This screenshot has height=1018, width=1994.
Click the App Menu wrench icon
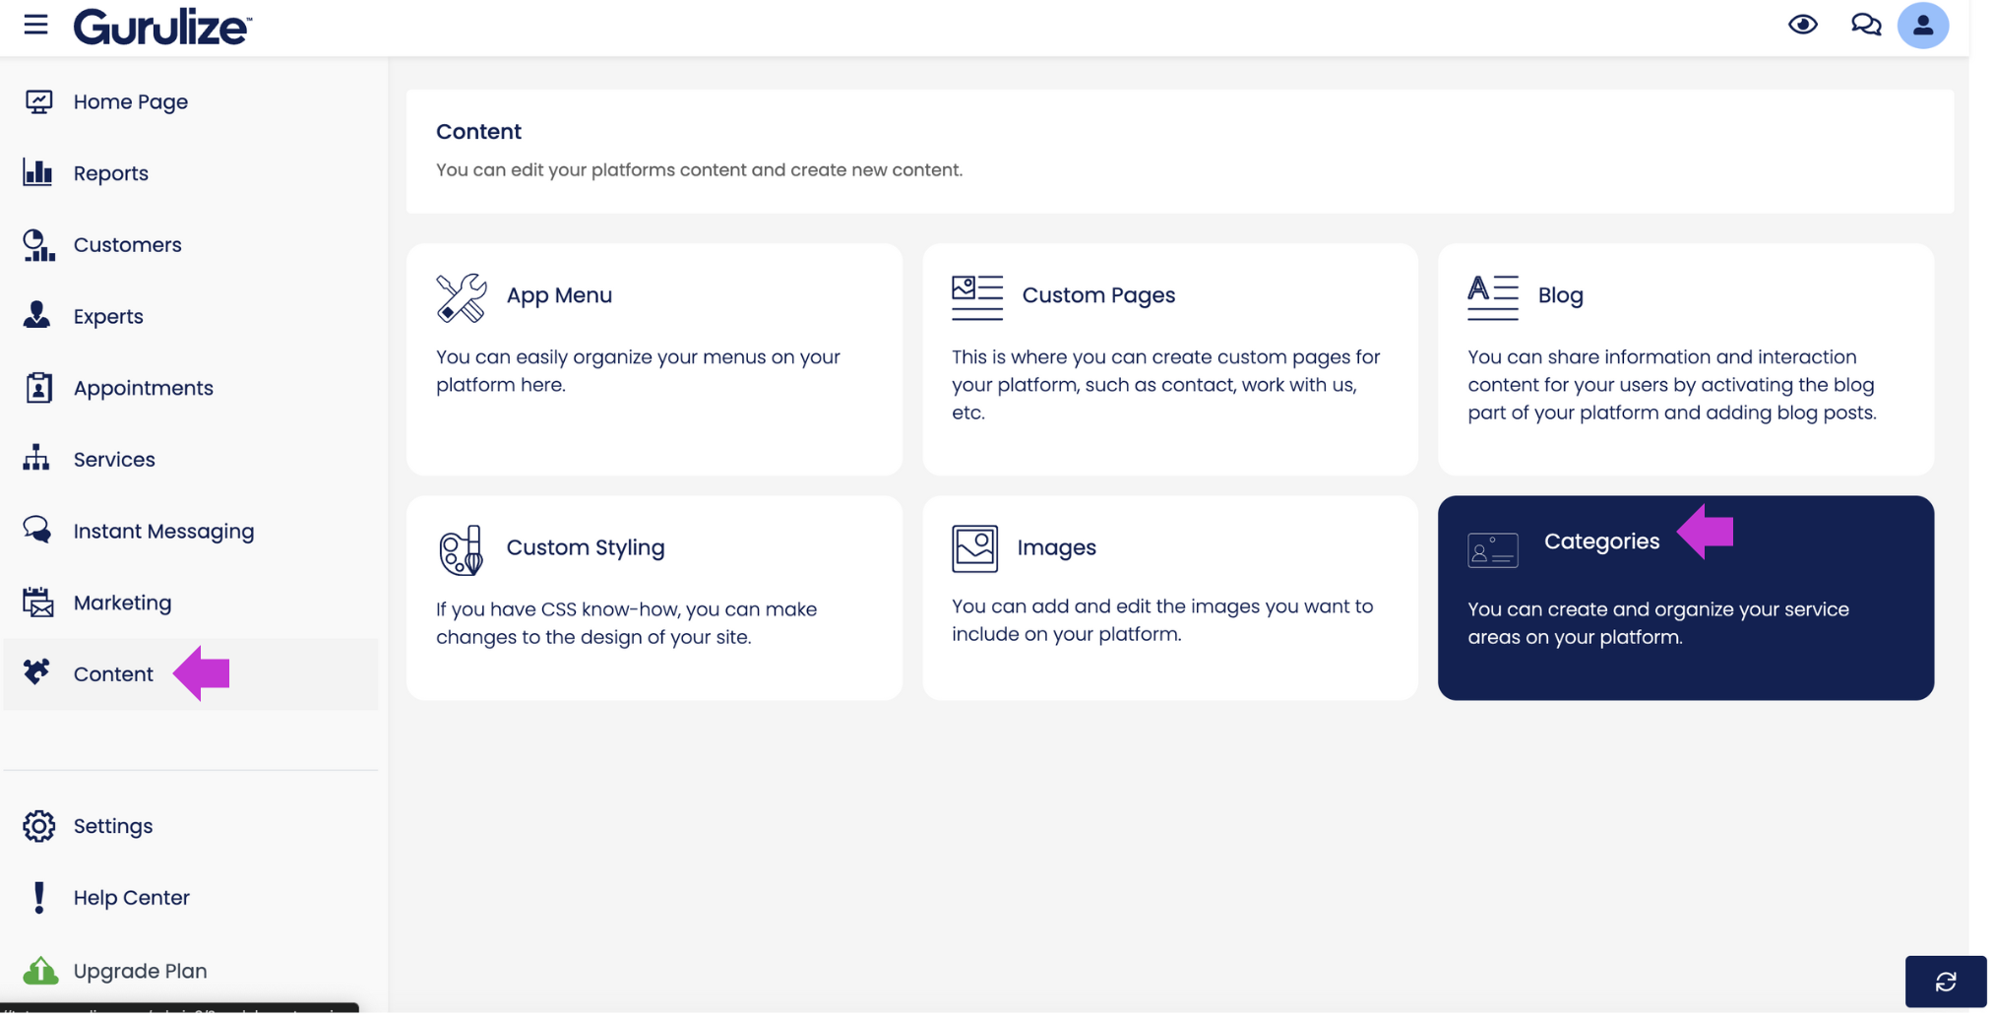[x=462, y=297]
